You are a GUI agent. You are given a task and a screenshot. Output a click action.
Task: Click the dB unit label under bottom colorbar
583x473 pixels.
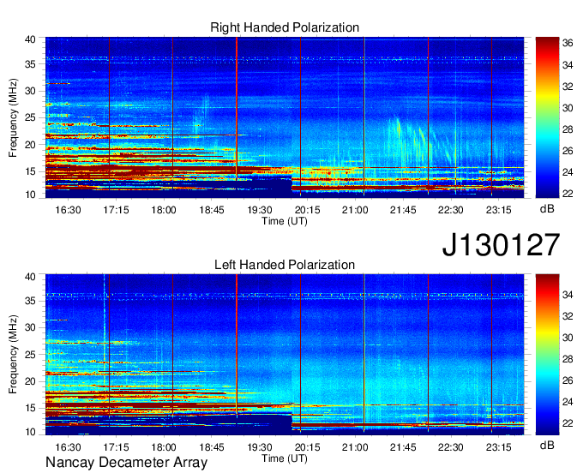tap(547, 445)
